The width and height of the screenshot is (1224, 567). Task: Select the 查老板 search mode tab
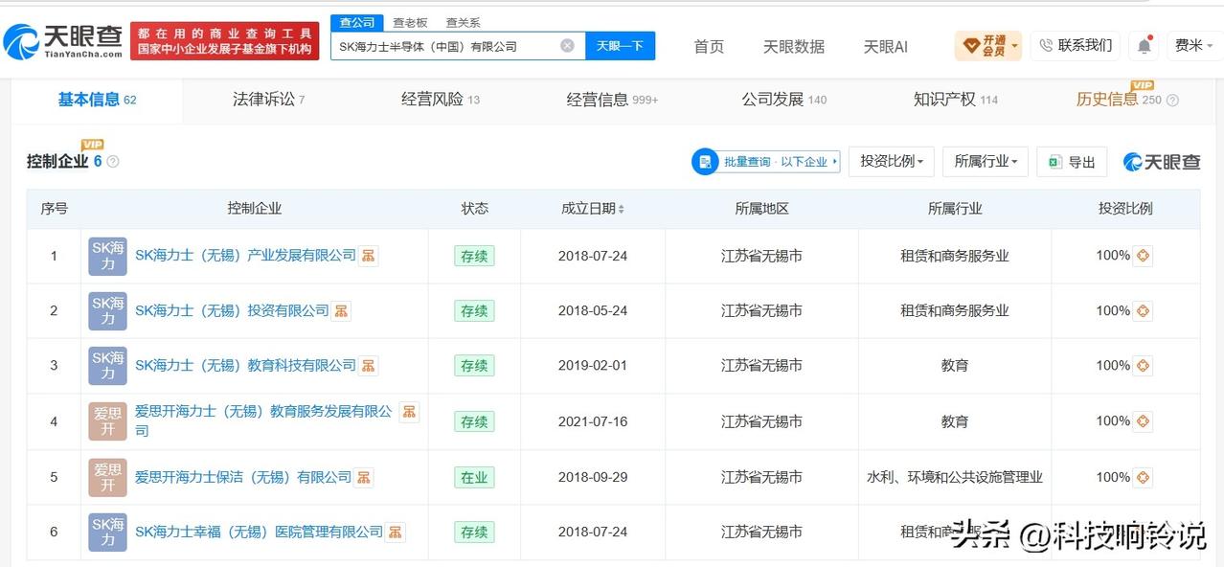(410, 22)
